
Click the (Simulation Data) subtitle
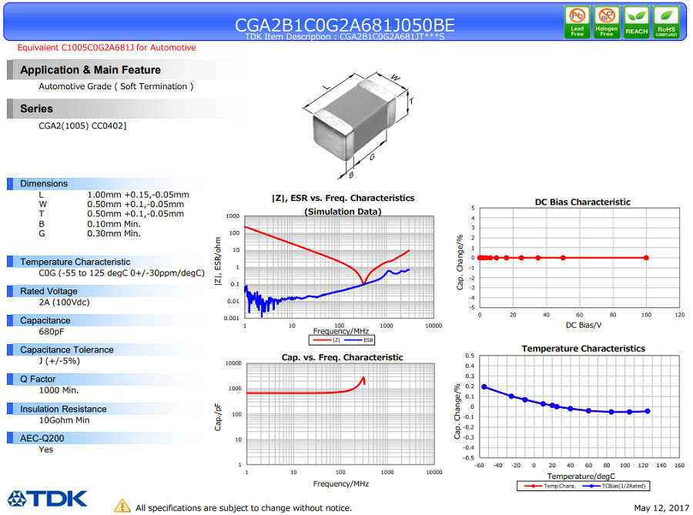[x=343, y=212]
